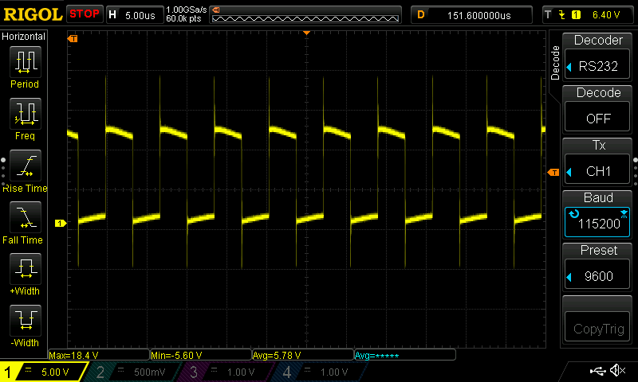638x382 pixels.
Task: Select the Period measurement icon
Action: coord(26,62)
